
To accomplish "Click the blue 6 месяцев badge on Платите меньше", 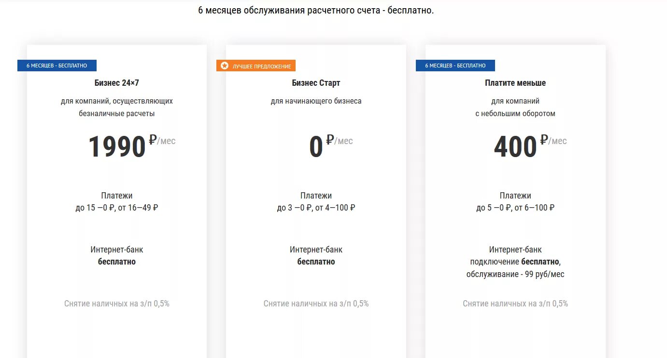I will coord(455,66).
